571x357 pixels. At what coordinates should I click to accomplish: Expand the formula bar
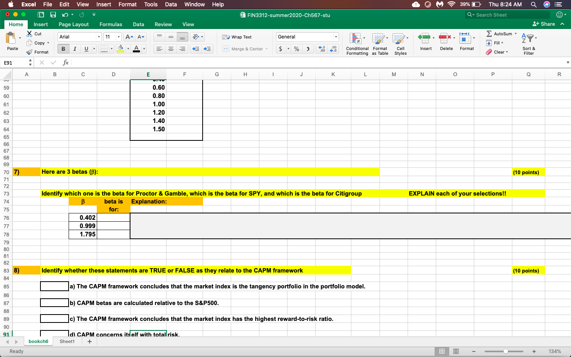pos(568,63)
